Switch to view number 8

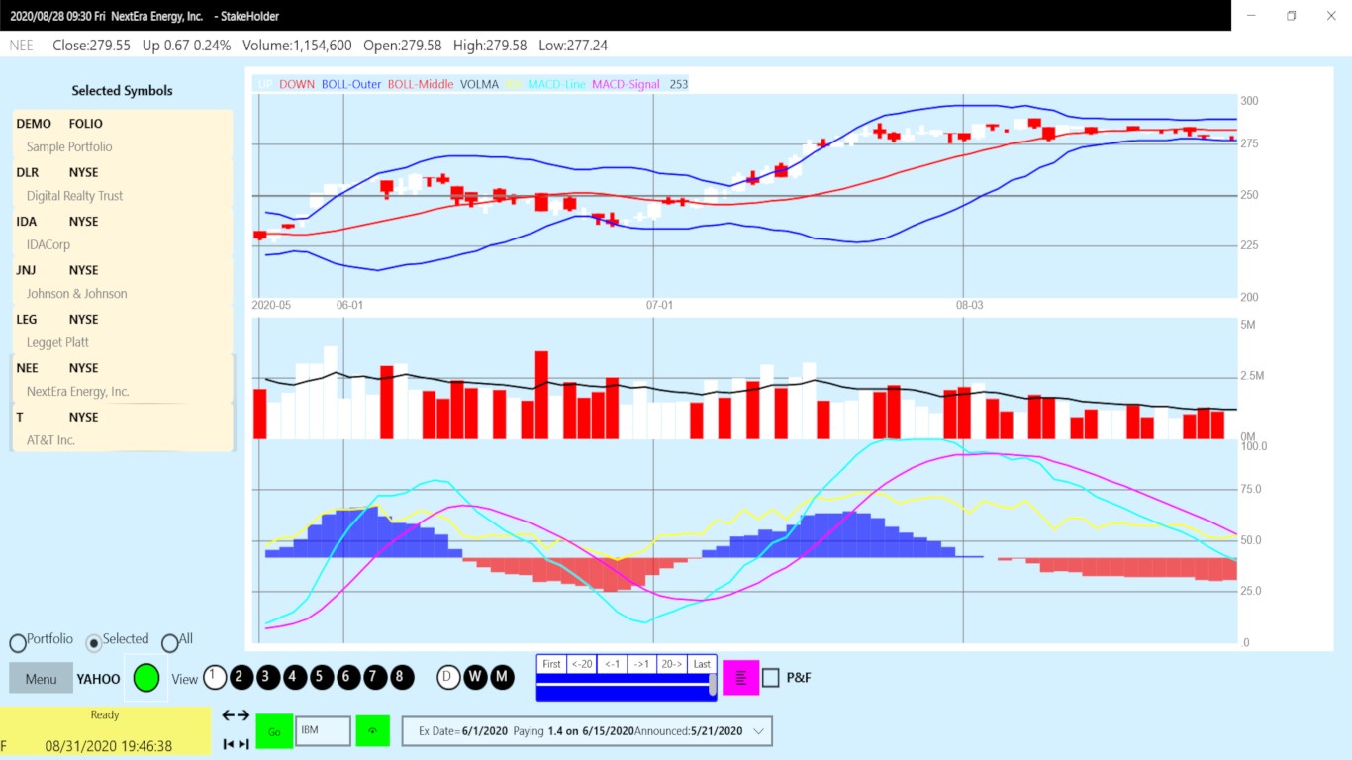pyautogui.click(x=402, y=677)
